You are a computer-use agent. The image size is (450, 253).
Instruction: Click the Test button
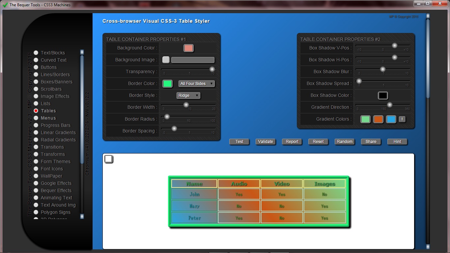pos(239,142)
